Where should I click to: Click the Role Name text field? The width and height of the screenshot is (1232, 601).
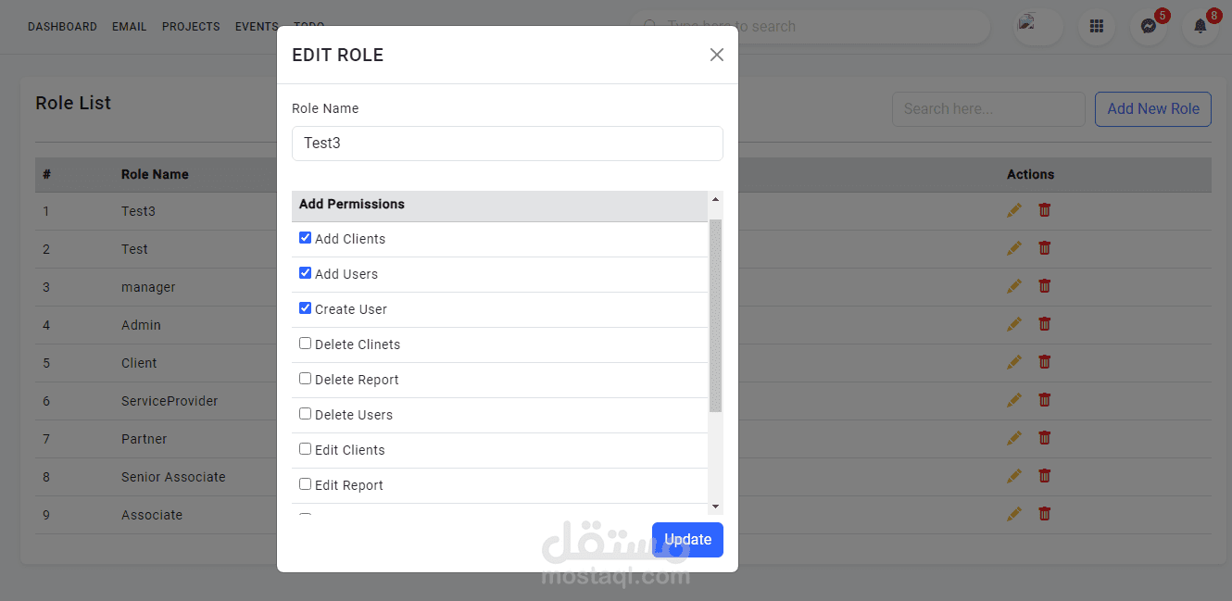pos(507,144)
